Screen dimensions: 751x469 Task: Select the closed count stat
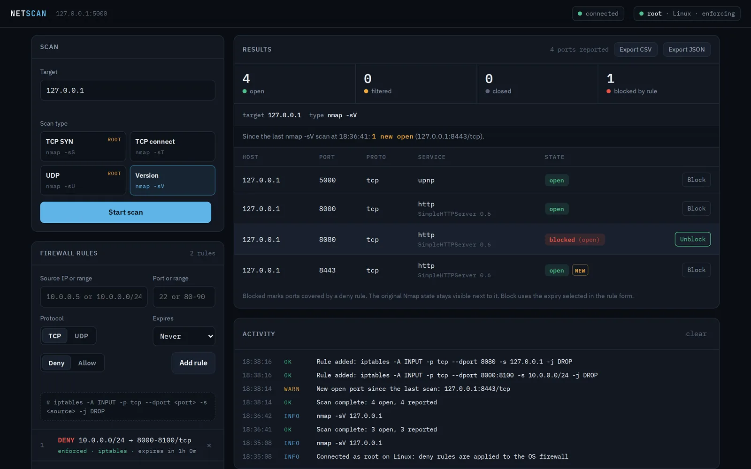537,83
